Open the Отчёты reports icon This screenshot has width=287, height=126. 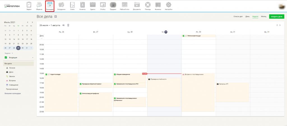[103, 5]
